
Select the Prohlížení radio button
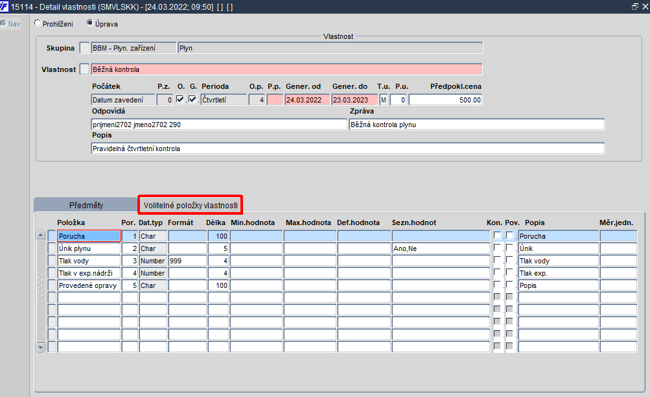[x=38, y=23]
